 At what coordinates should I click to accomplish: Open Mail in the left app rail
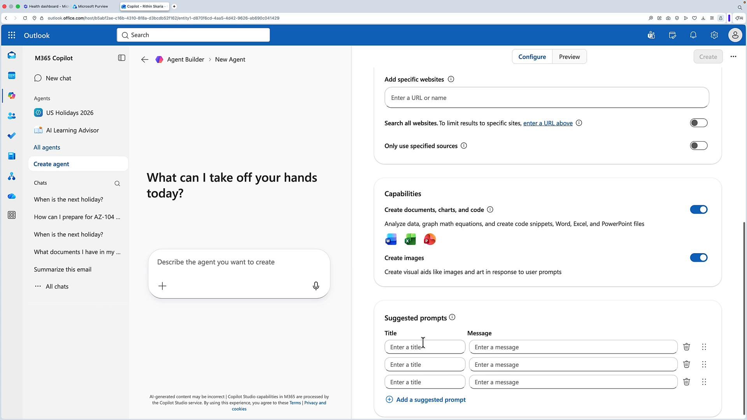[12, 55]
